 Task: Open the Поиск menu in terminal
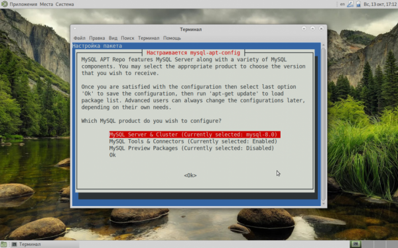(127, 38)
